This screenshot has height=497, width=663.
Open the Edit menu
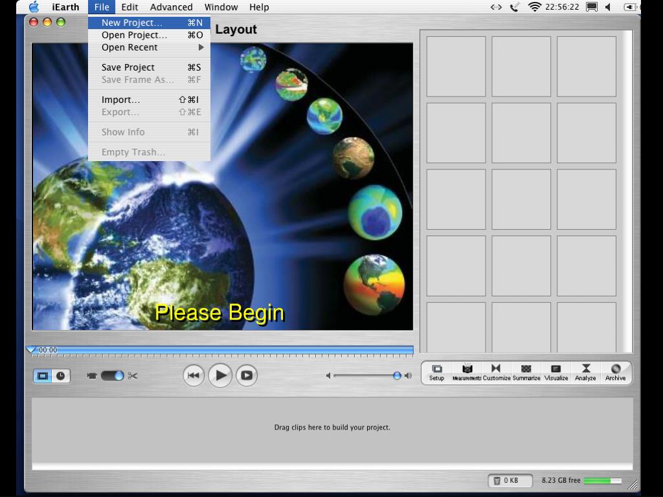[x=129, y=7]
